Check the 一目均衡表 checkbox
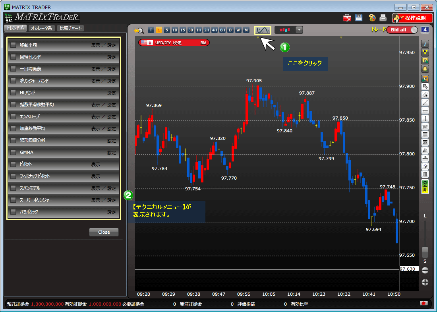The image size is (437, 312). click(x=13, y=69)
